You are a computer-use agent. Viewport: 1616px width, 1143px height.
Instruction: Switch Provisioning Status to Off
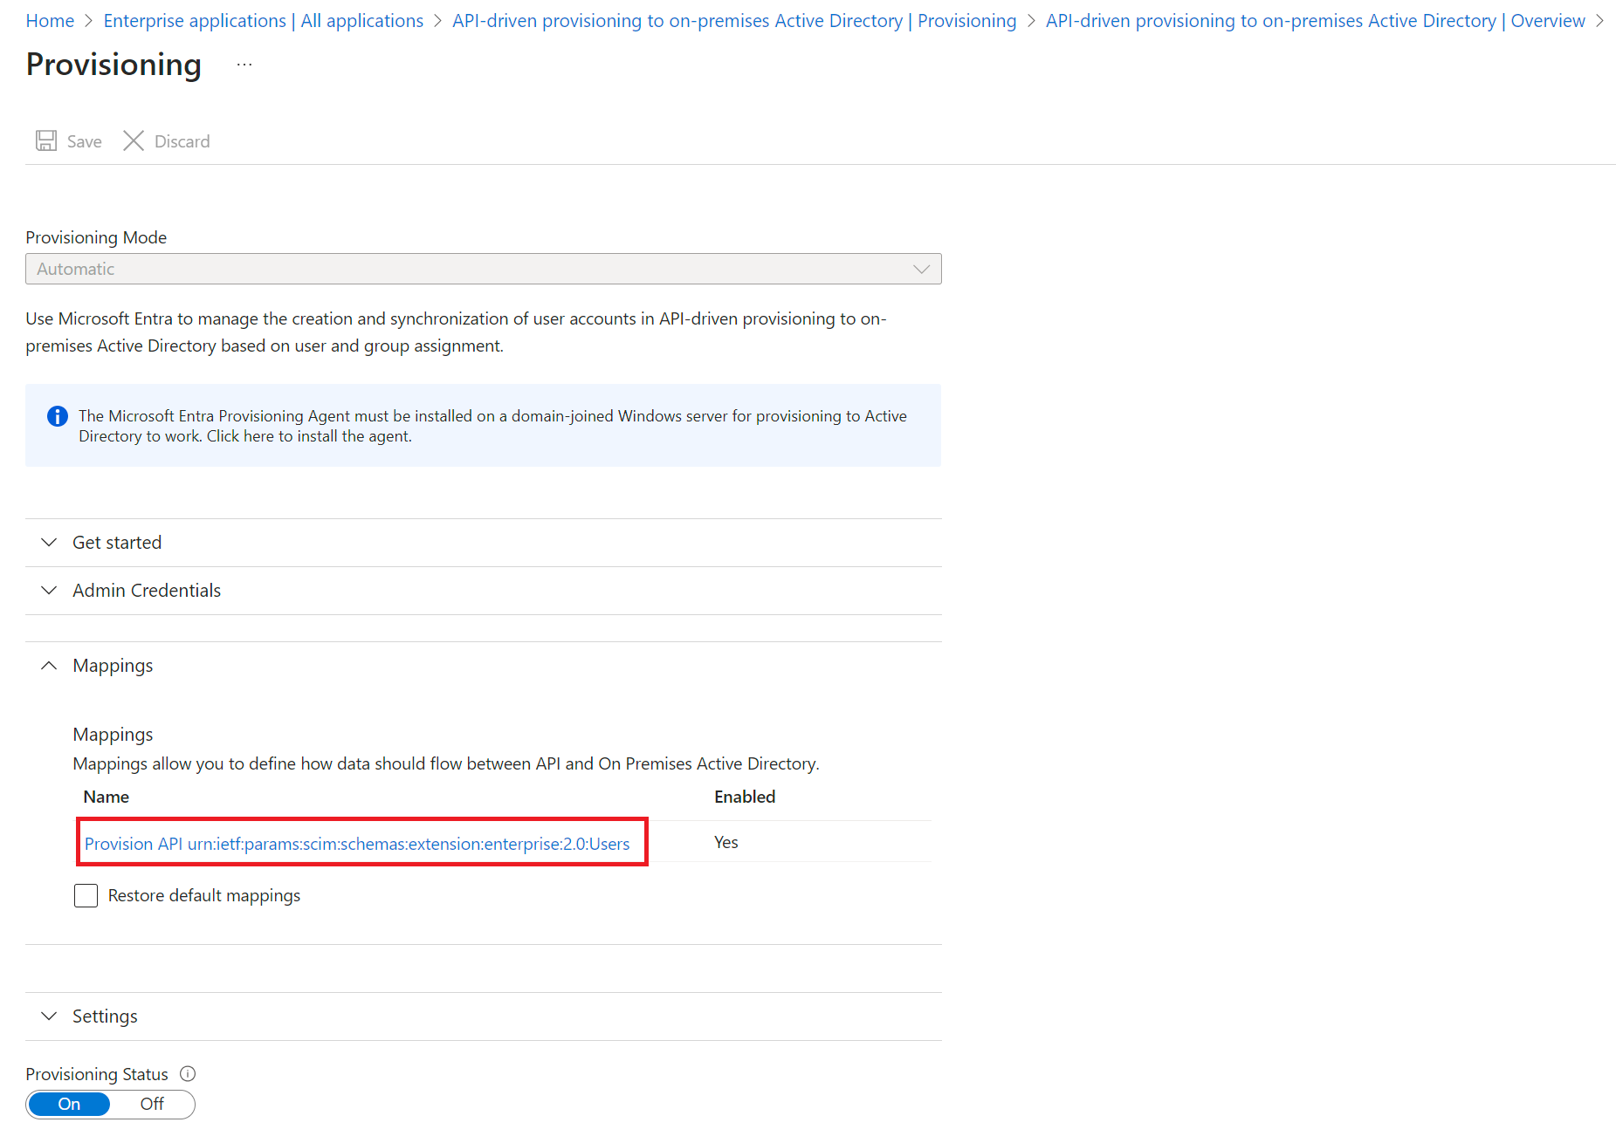click(152, 1105)
